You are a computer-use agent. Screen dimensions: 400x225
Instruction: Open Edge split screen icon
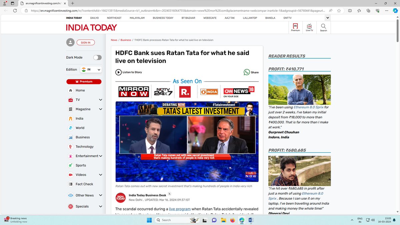pyautogui.click(x=350, y=11)
